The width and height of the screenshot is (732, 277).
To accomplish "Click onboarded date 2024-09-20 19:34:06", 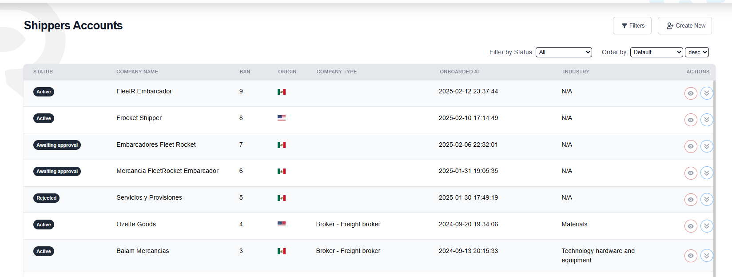I will pos(468,224).
